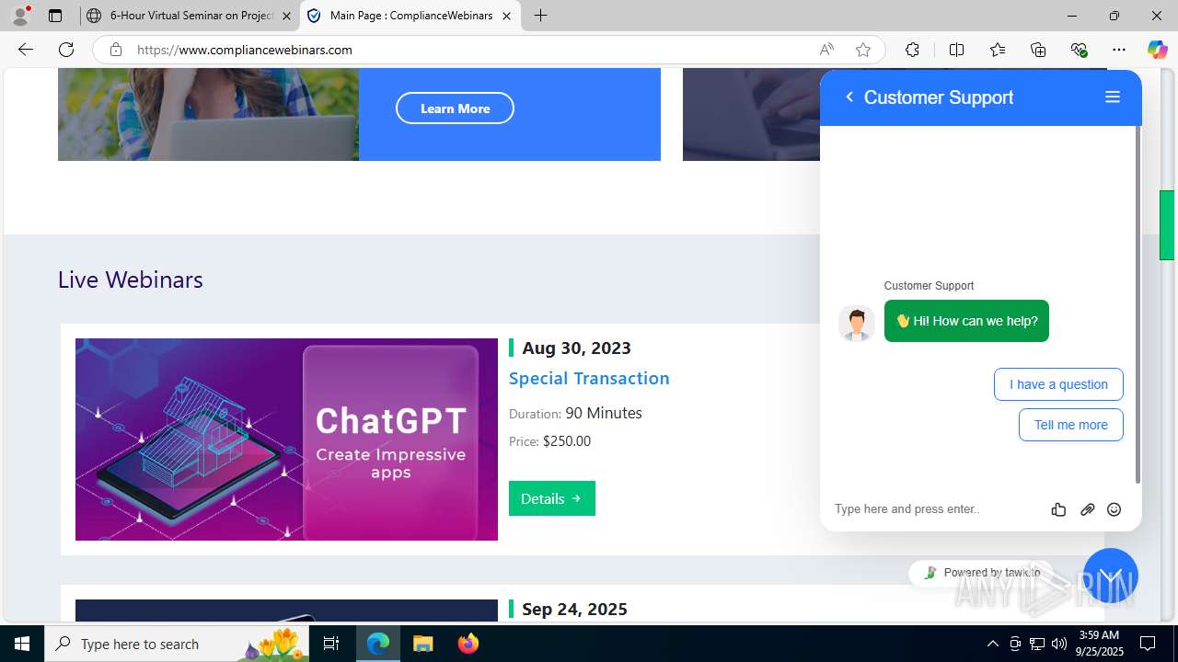Close the 6-Hour Virtual Seminar tab
This screenshot has height=662, width=1178.
(286, 16)
